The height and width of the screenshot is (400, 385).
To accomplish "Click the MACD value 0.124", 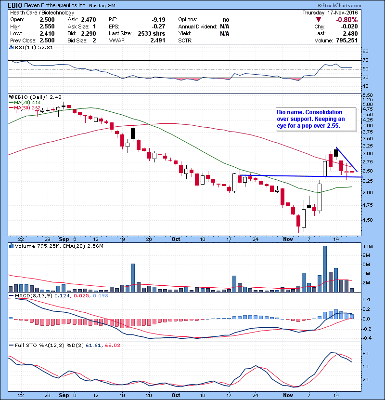I will (x=63, y=296).
